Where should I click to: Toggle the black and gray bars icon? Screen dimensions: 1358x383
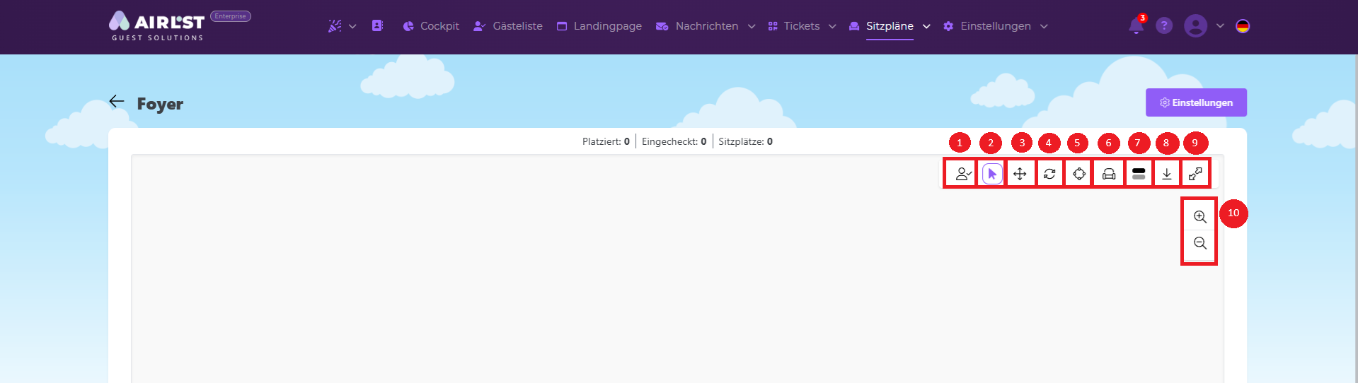(x=1139, y=174)
